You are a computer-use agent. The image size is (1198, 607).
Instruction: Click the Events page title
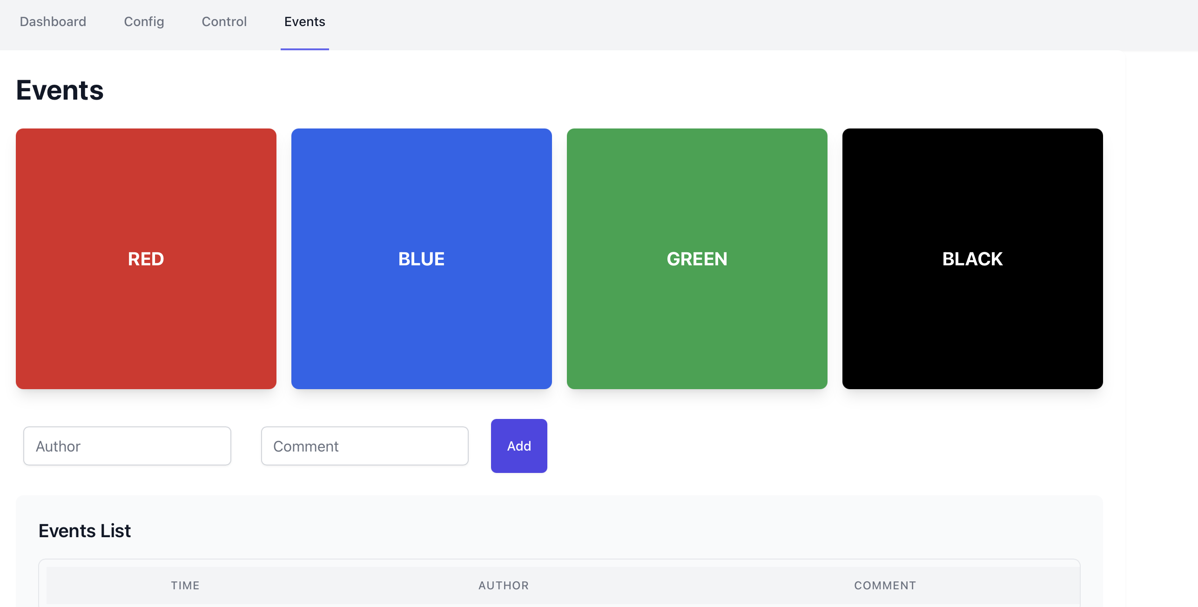60,90
